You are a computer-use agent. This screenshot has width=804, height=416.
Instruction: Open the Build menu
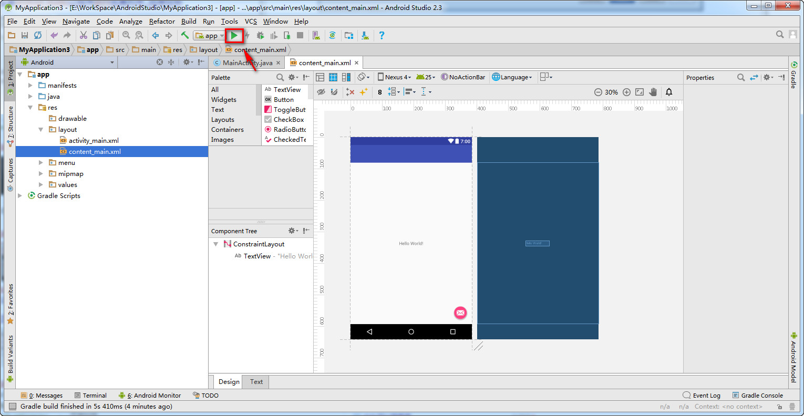pyautogui.click(x=189, y=21)
